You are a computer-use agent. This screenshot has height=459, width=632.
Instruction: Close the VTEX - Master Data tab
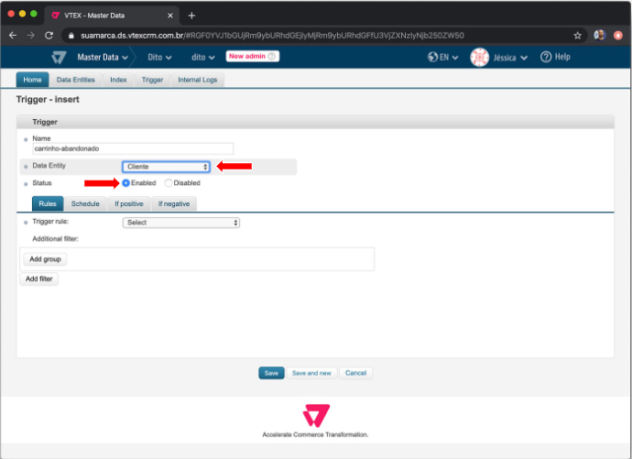point(170,16)
